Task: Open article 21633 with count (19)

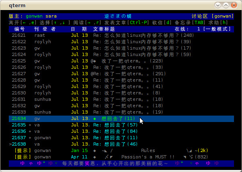Action: click(121, 112)
